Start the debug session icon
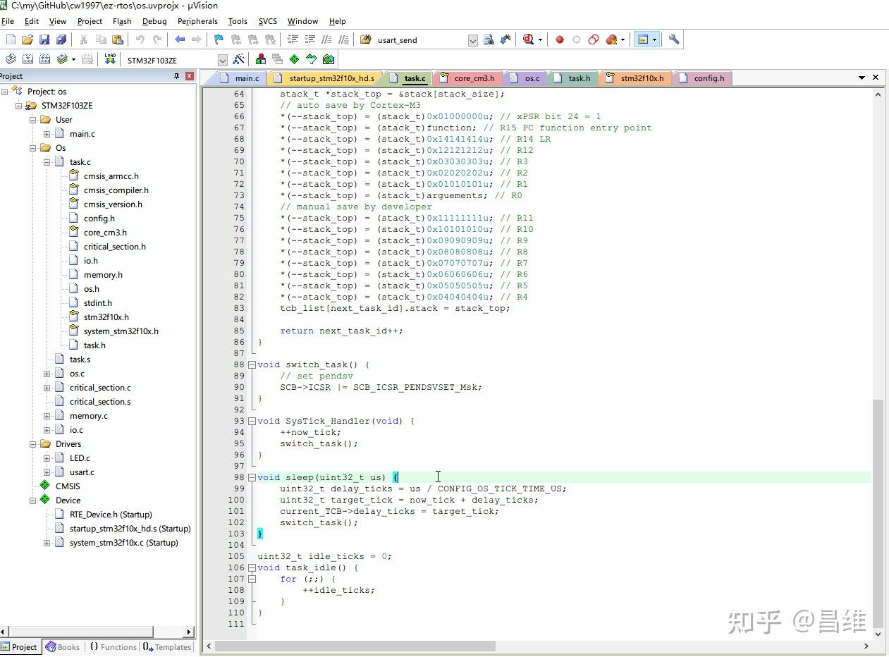The width and height of the screenshot is (889, 657). coord(529,39)
